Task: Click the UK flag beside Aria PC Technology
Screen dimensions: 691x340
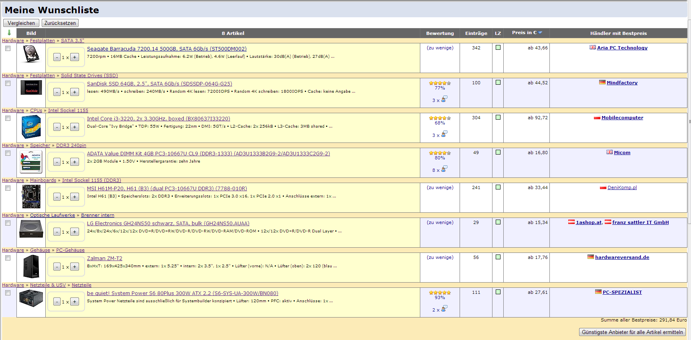Action: (x=592, y=47)
